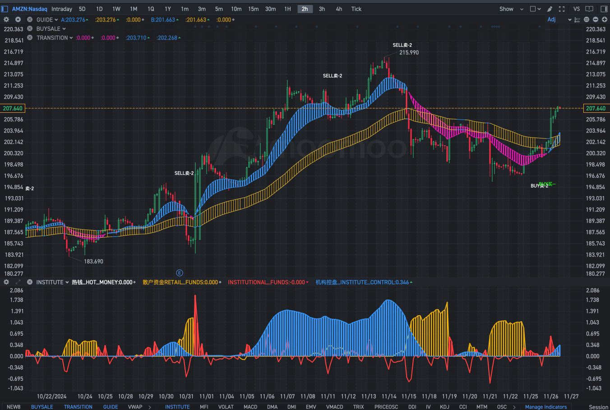Collapse indicator legends with the up-arrow icon
The image size is (610, 410).
pos(18,19)
